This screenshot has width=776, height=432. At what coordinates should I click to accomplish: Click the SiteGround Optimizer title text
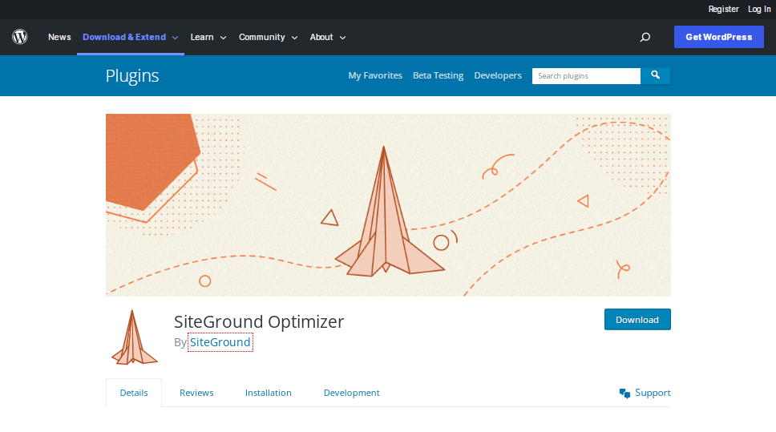259,321
